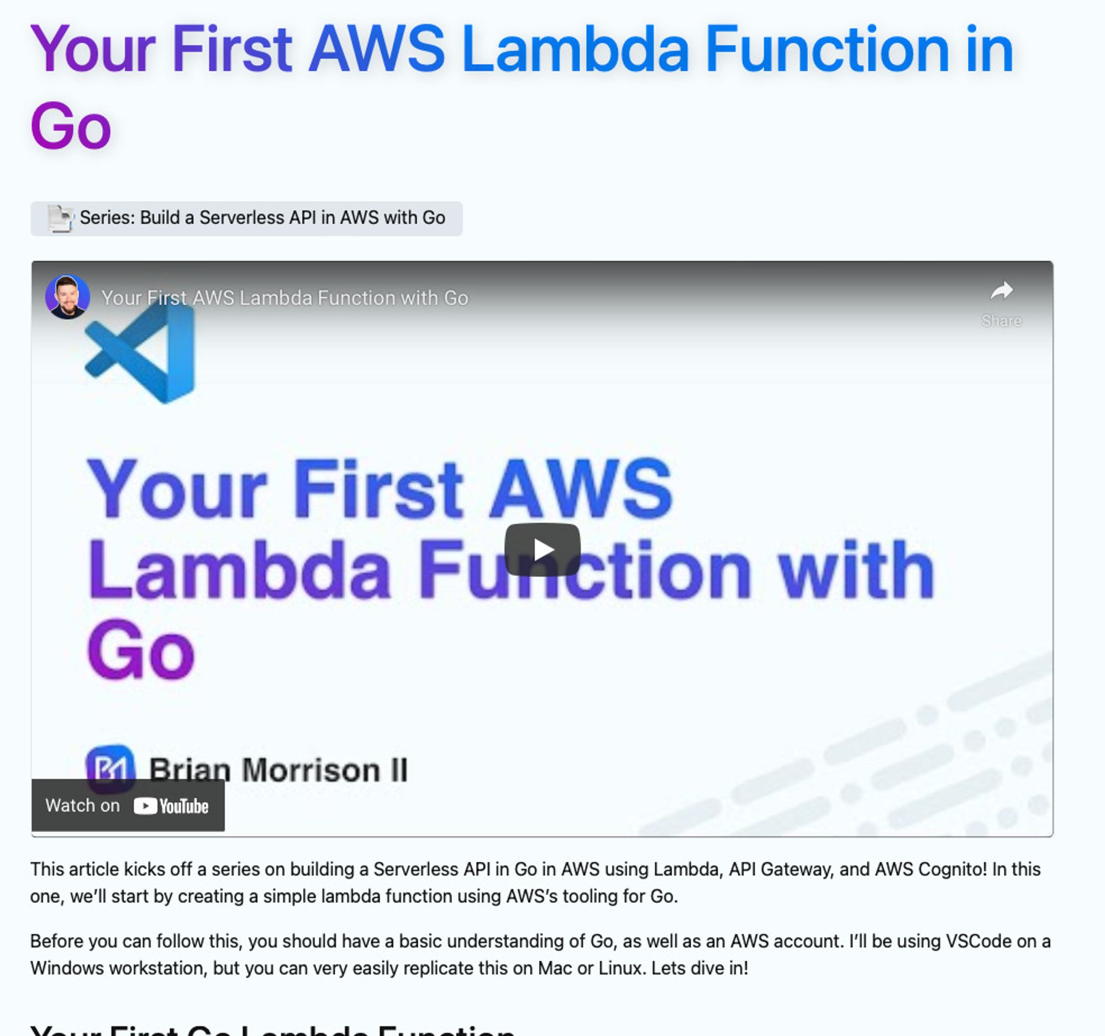Click the paragraph starting Before you can follow
Viewport: 1105px width, 1036px height.
click(x=540, y=954)
